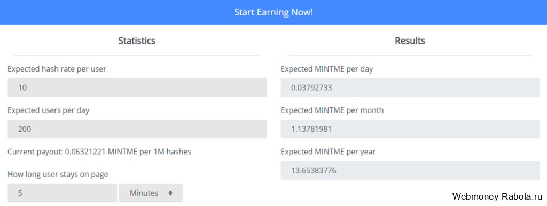The width and height of the screenshot is (547, 206).
Task: Click the Expected users per day label
Action: (49, 110)
